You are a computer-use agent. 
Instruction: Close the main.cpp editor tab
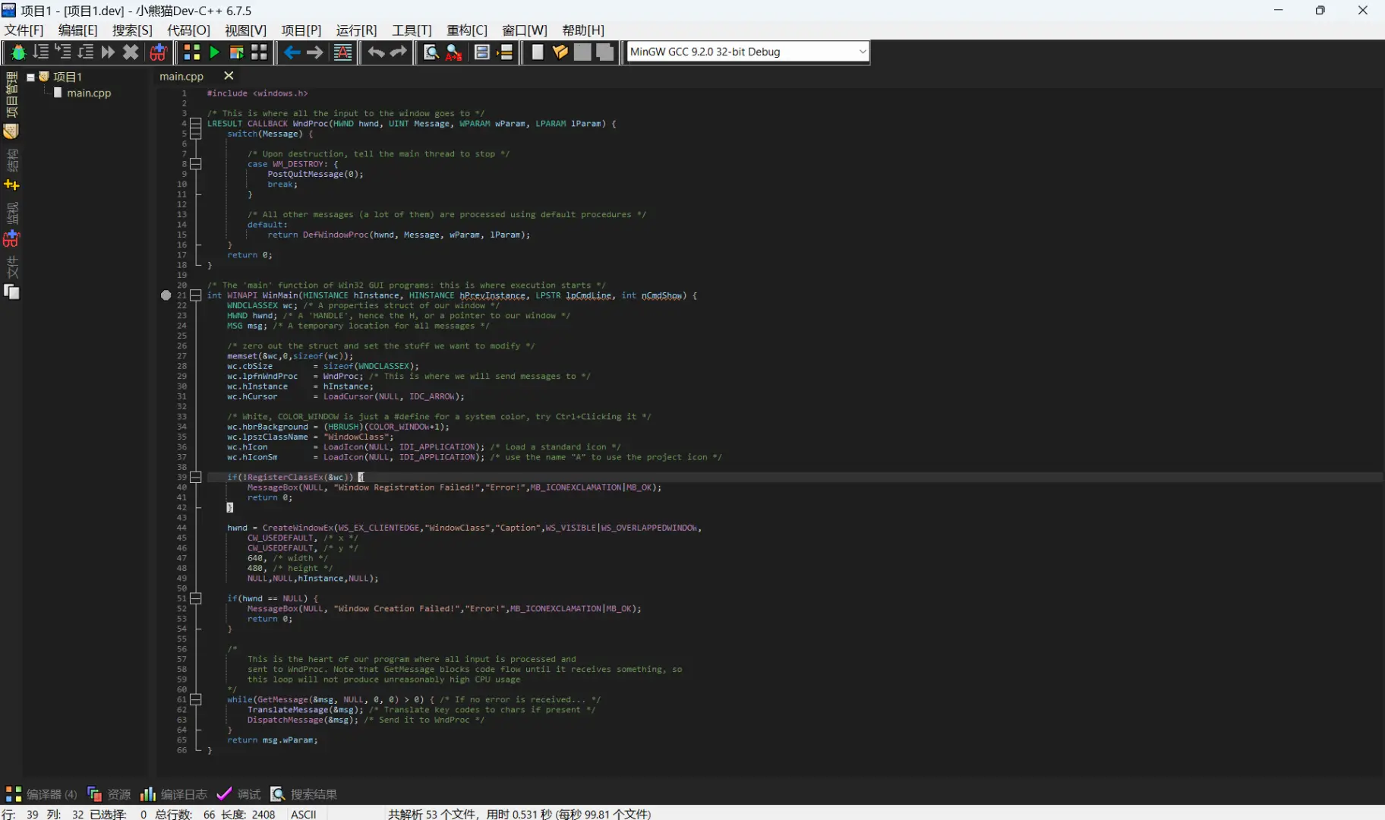click(x=229, y=76)
